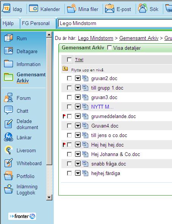The width and height of the screenshot is (172, 224).
Task: Open the dropdown arrow for till jens o co.doc
Action: point(78,135)
